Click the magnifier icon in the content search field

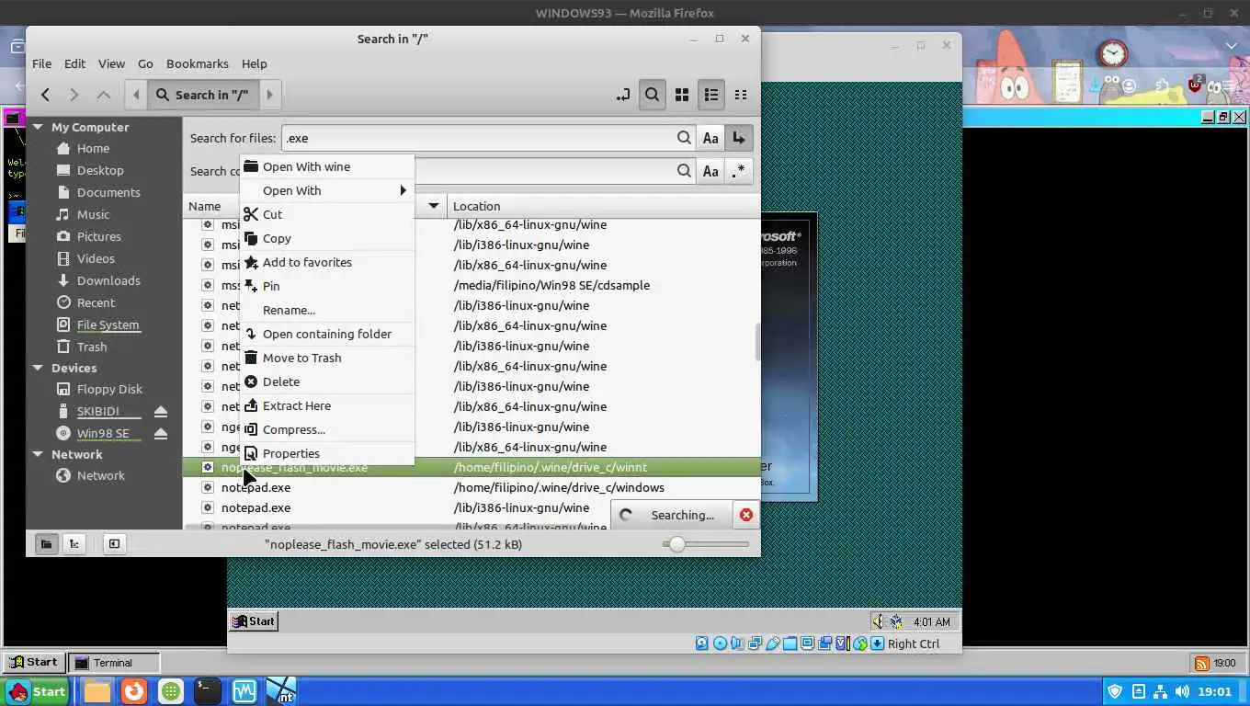(x=684, y=171)
